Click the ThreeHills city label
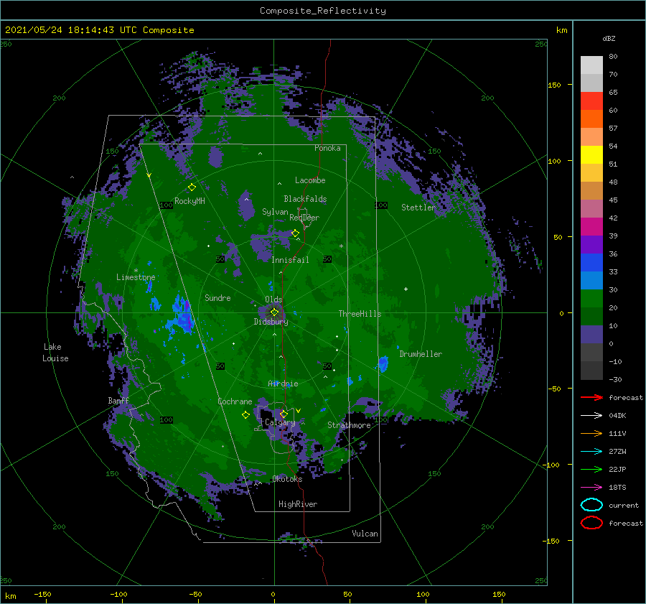Viewport: 646px width, 604px height. click(x=360, y=314)
